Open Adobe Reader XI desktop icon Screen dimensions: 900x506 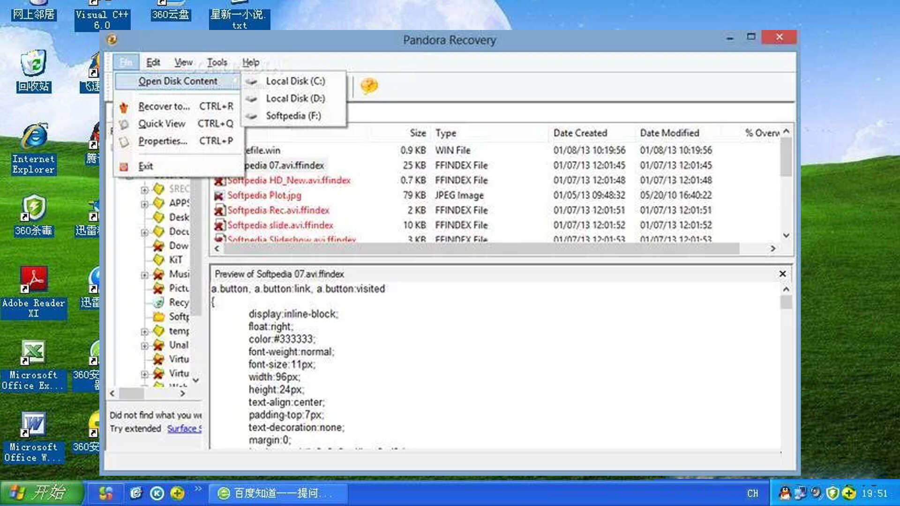(x=34, y=292)
